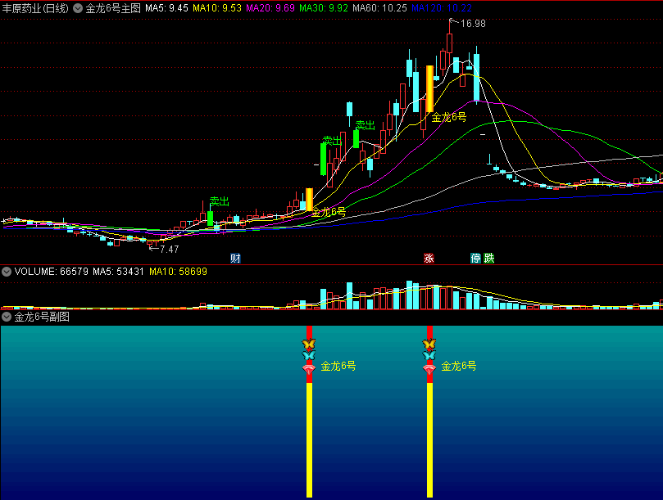
Task: Click the orange butterfly icon on second signal
Action: (429, 344)
